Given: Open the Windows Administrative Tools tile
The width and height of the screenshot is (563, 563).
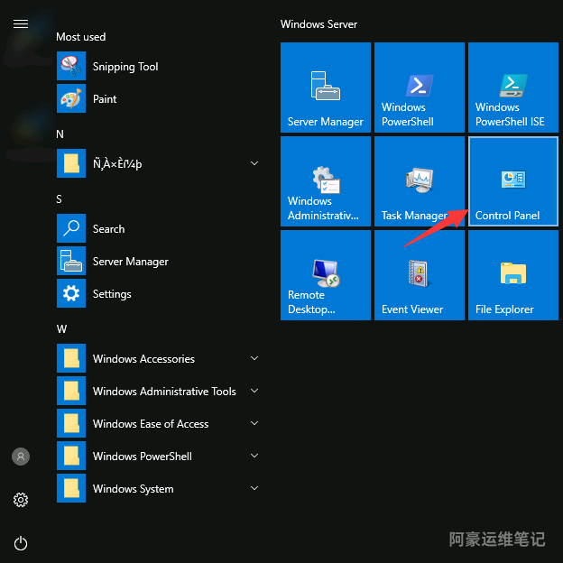Looking at the screenshot, I should (x=326, y=181).
